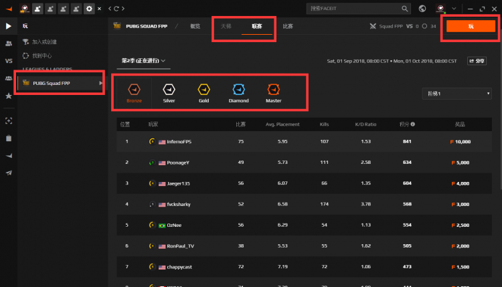This screenshot has width=502, height=287.
Task: Open player OzNee profile
Action: coord(174,225)
